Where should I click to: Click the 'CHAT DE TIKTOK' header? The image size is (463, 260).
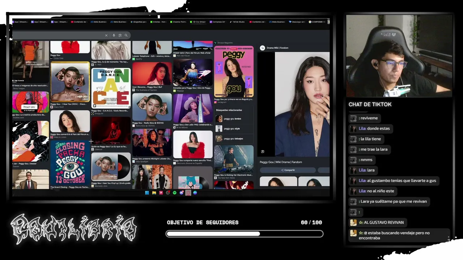point(370,104)
